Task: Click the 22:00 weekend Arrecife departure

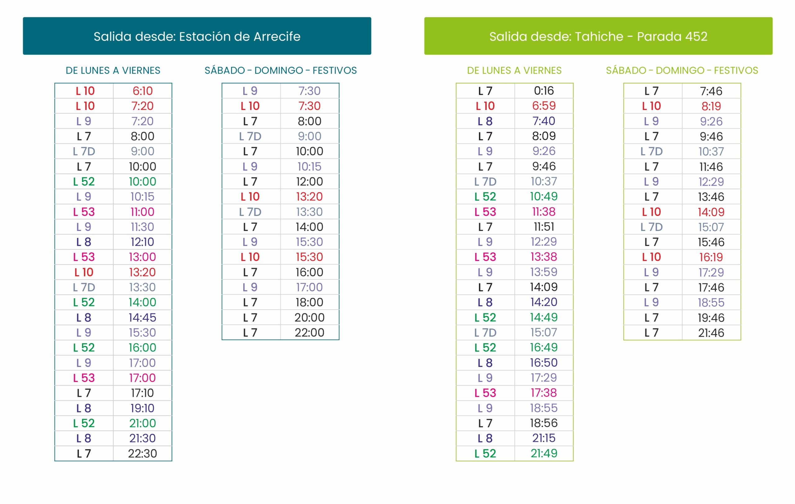Action: pos(309,332)
